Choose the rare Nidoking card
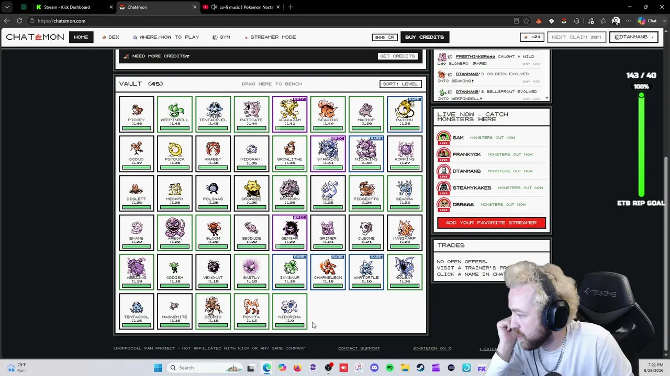670x376 pixels. 366,154
